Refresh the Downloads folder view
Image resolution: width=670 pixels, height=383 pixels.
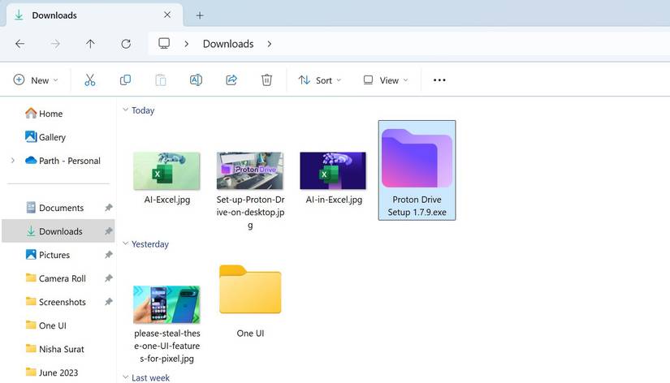click(x=126, y=44)
